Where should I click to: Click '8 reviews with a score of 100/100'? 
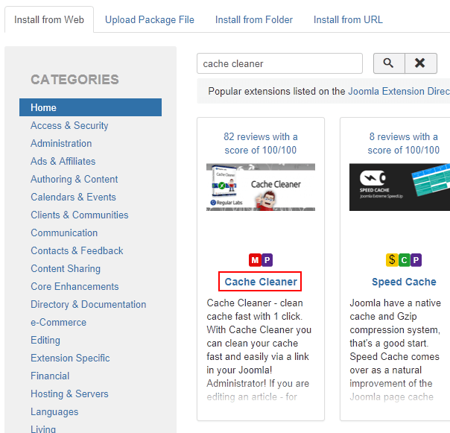coord(404,143)
